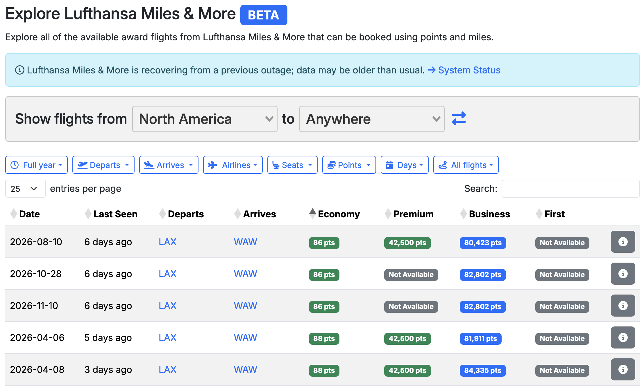Open the All flights filter menu
Screen dimensions: 644x390
click(466, 165)
